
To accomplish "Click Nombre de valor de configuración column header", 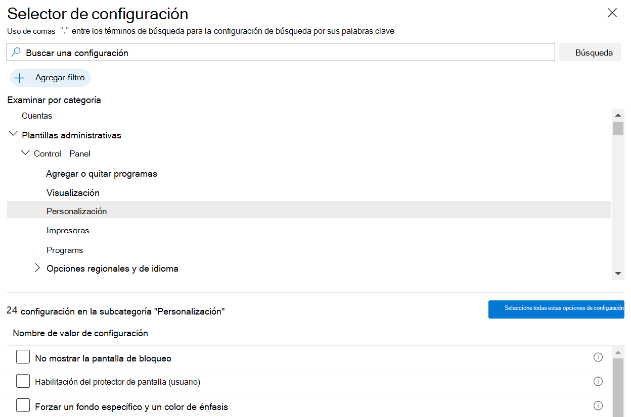I will coord(80,333).
